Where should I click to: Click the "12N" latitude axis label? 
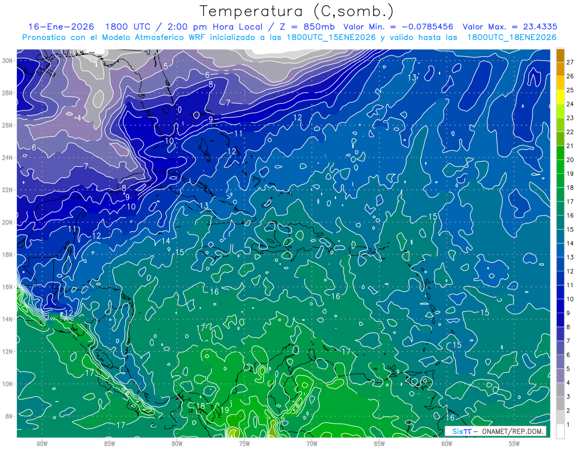click(7, 351)
